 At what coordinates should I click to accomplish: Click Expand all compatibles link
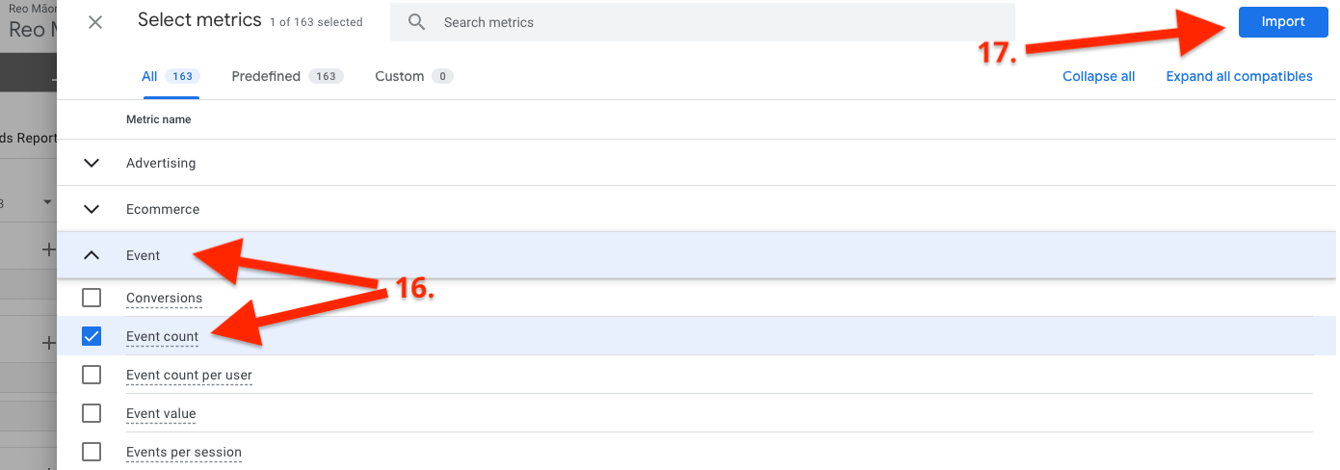(x=1239, y=76)
